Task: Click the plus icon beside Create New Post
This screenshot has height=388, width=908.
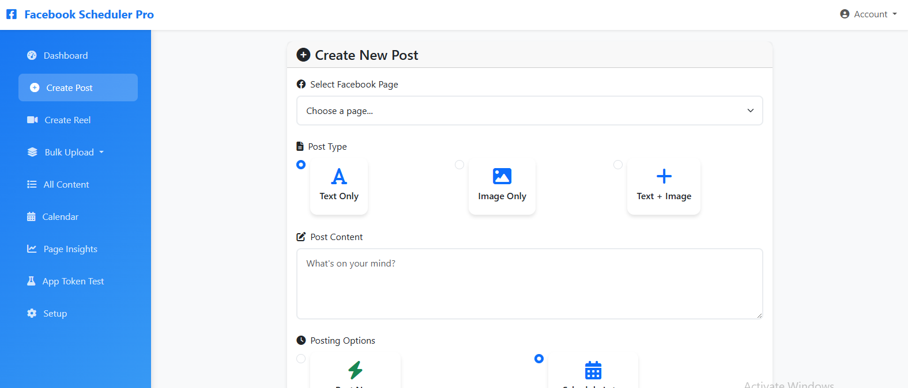Action: point(303,55)
